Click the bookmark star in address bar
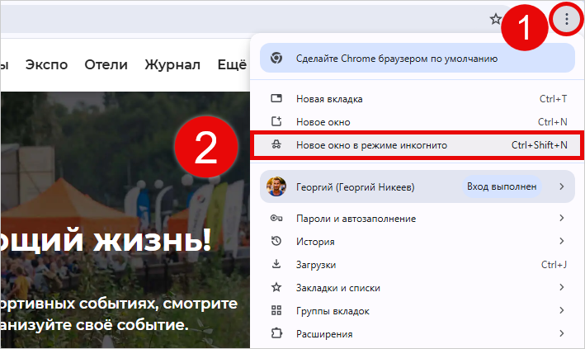585x349 pixels. click(x=496, y=19)
